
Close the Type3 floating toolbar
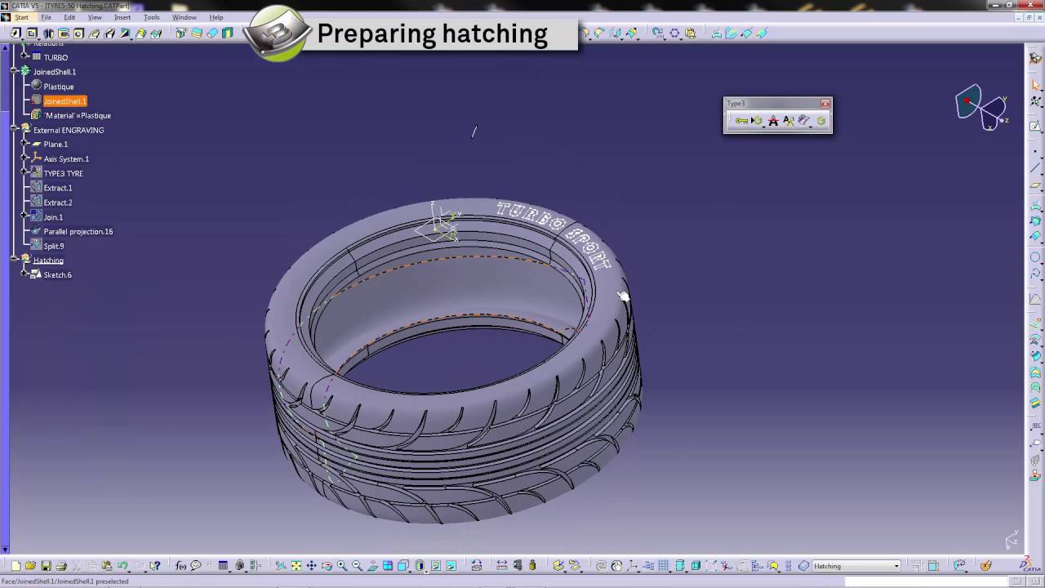825,104
